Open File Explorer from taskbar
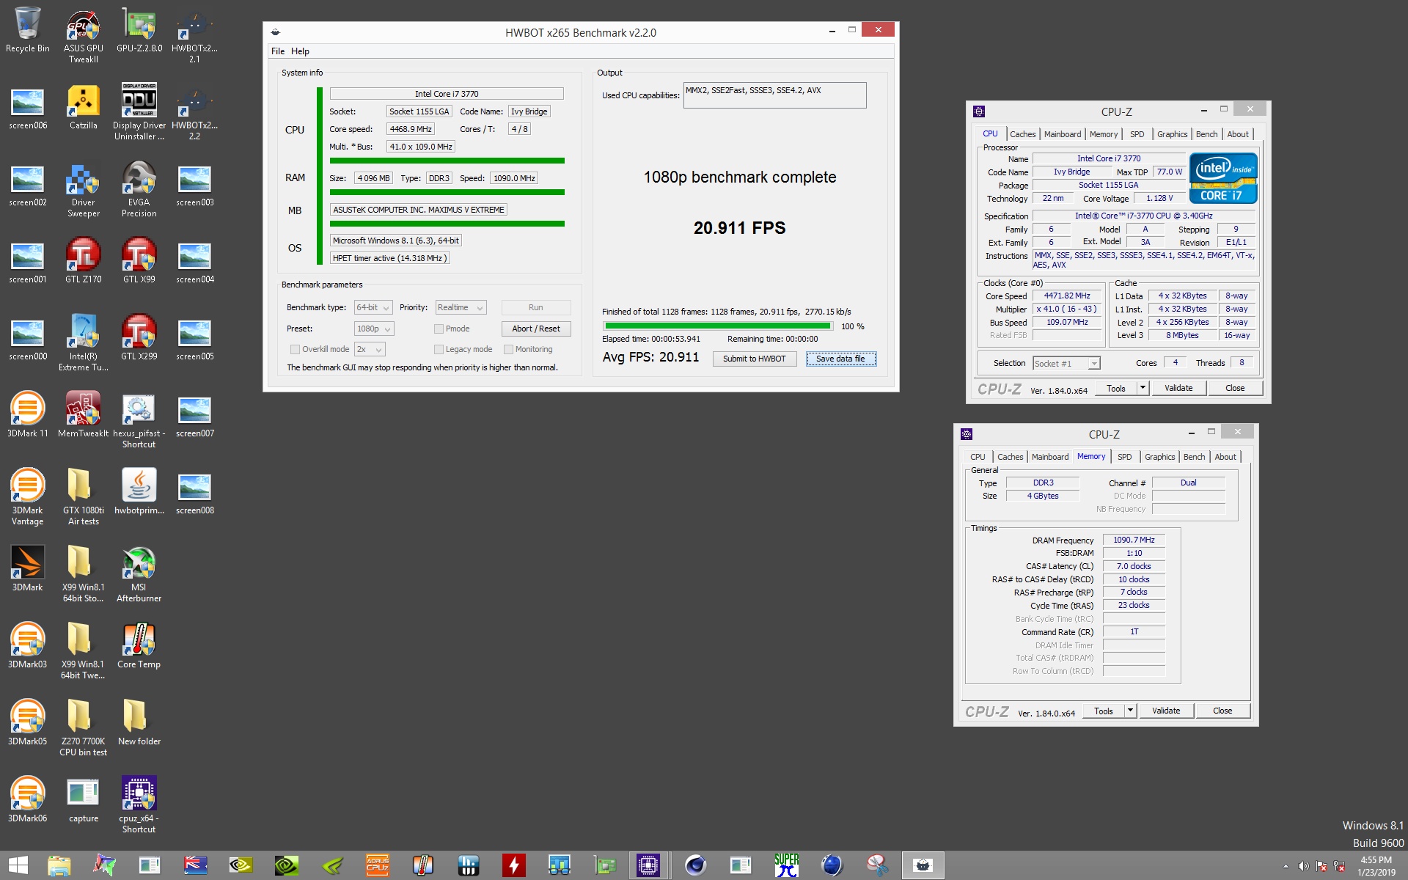Screen dimensions: 1408x880 coord(59,866)
